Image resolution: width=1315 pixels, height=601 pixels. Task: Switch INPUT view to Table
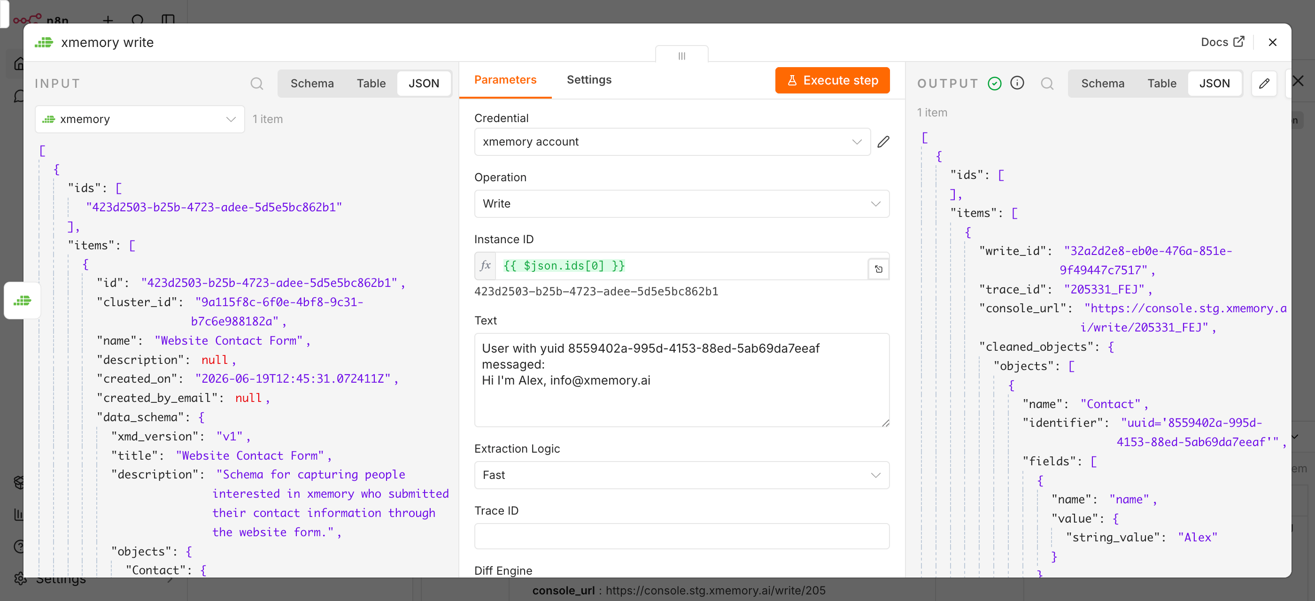371,83
